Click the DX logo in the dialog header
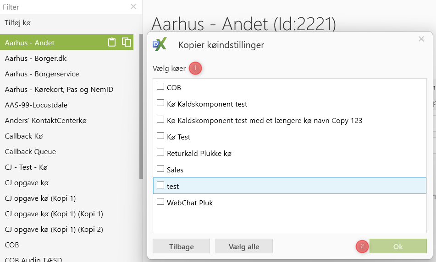Image resolution: width=436 pixels, height=262 pixels. click(x=160, y=44)
